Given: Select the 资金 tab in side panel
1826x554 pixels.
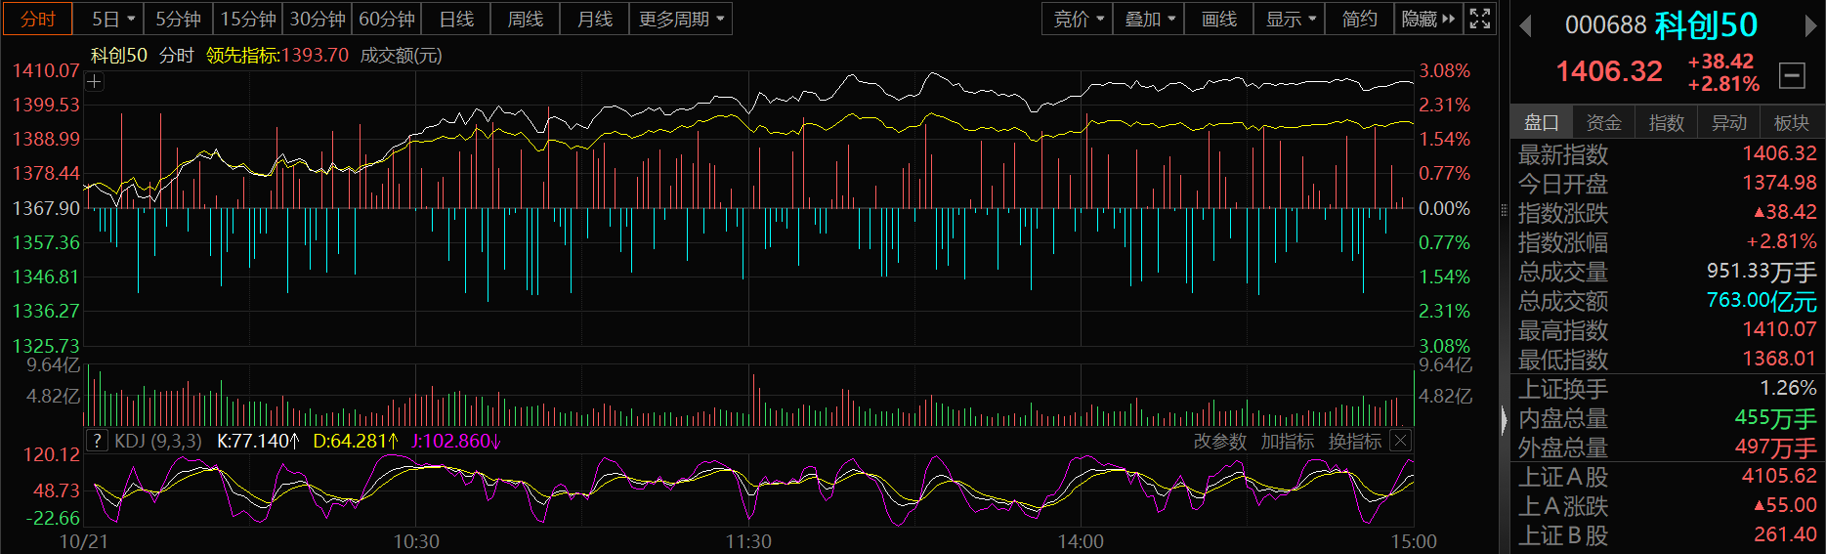Looking at the screenshot, I should [x=1603, y=122].
